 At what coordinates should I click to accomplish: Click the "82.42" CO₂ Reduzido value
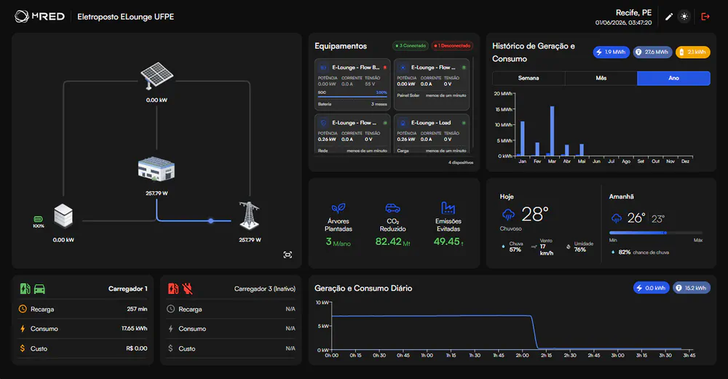(389, 242)
